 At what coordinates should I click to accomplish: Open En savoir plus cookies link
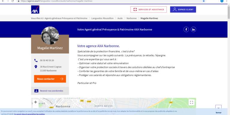29,114
